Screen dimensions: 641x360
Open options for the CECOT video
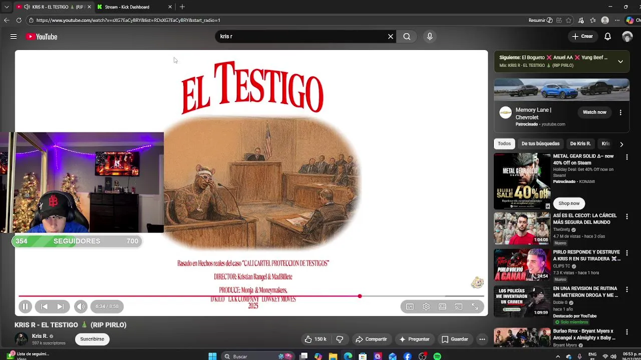point(626,216)
